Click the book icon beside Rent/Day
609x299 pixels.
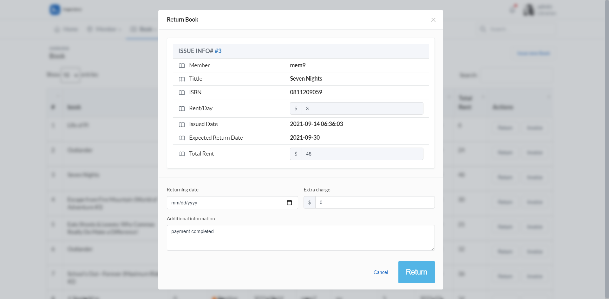pyautogui.click(x=182, y=109)
